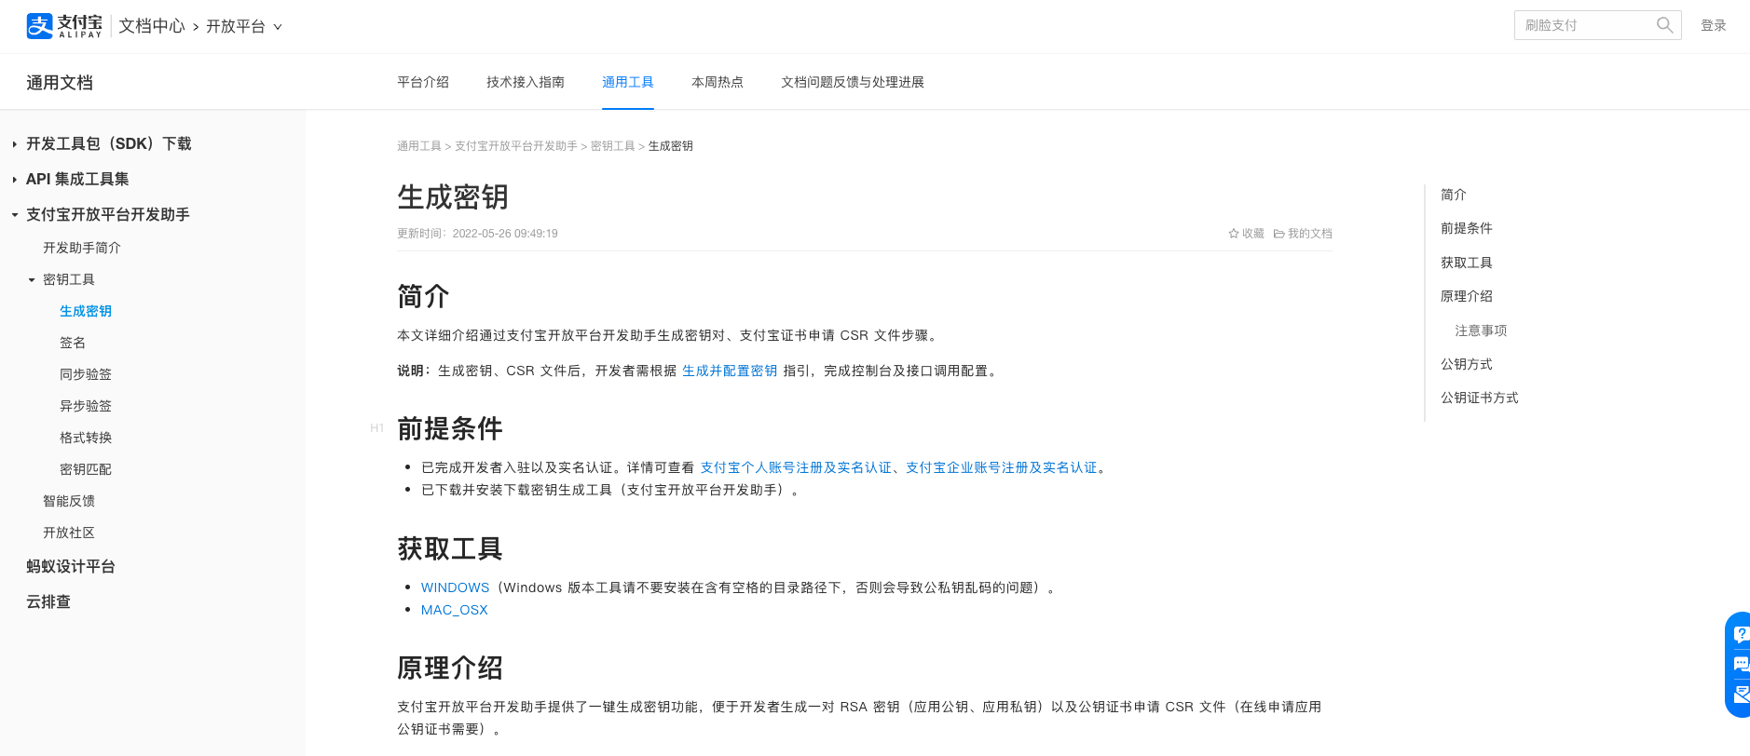This screenshot has width=1750, height=756.
Task: Open 蚂蚁设计平台 in sidebar
Action: 71,566
